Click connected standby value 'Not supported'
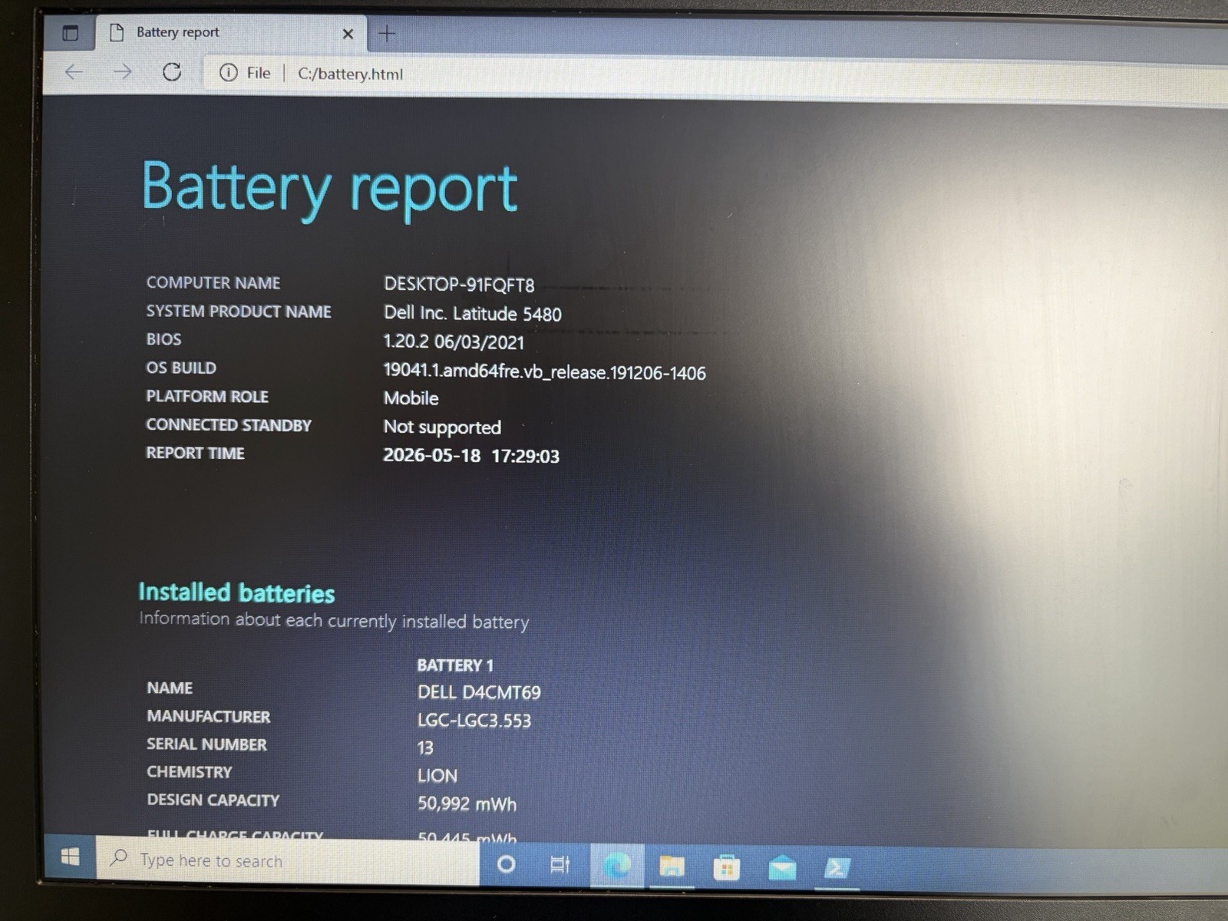The image size is (1228, 921). (442, 427)
